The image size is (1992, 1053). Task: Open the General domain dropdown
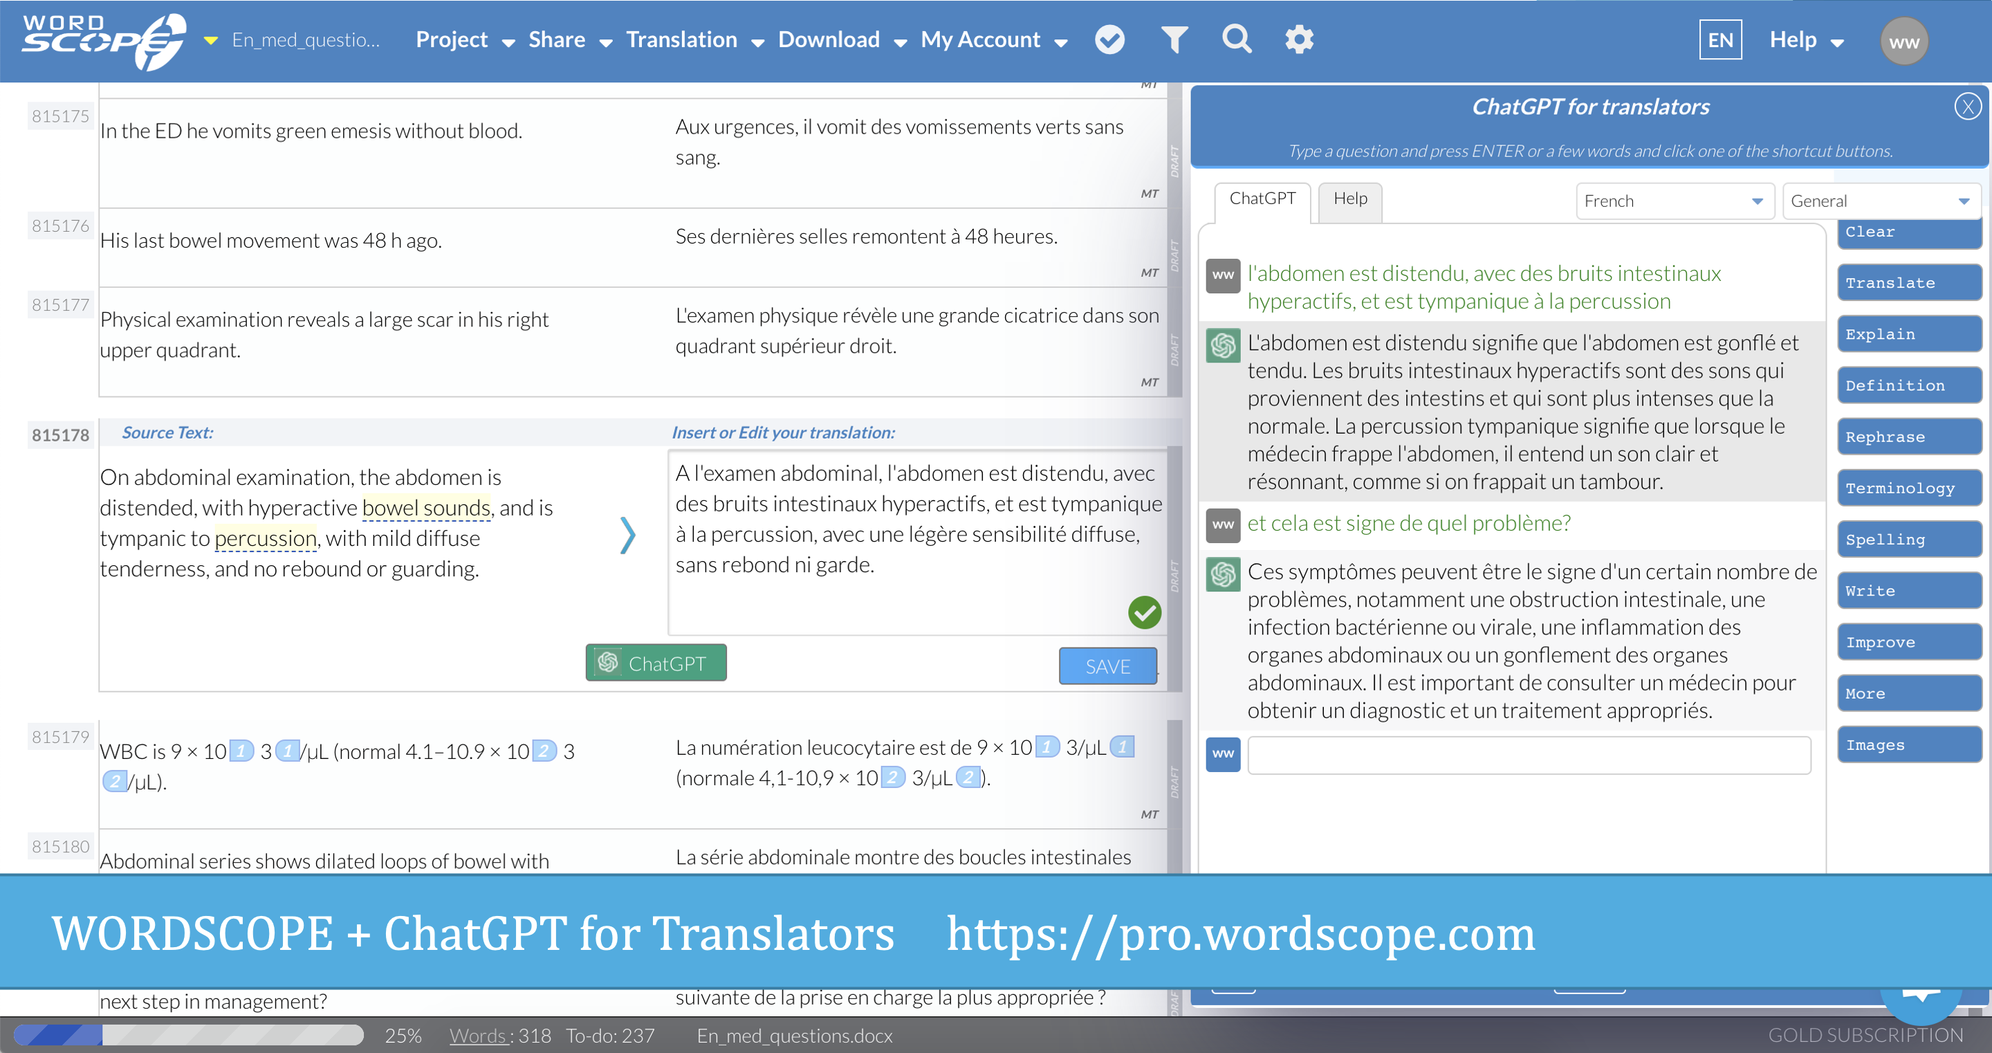[1881, 202]
